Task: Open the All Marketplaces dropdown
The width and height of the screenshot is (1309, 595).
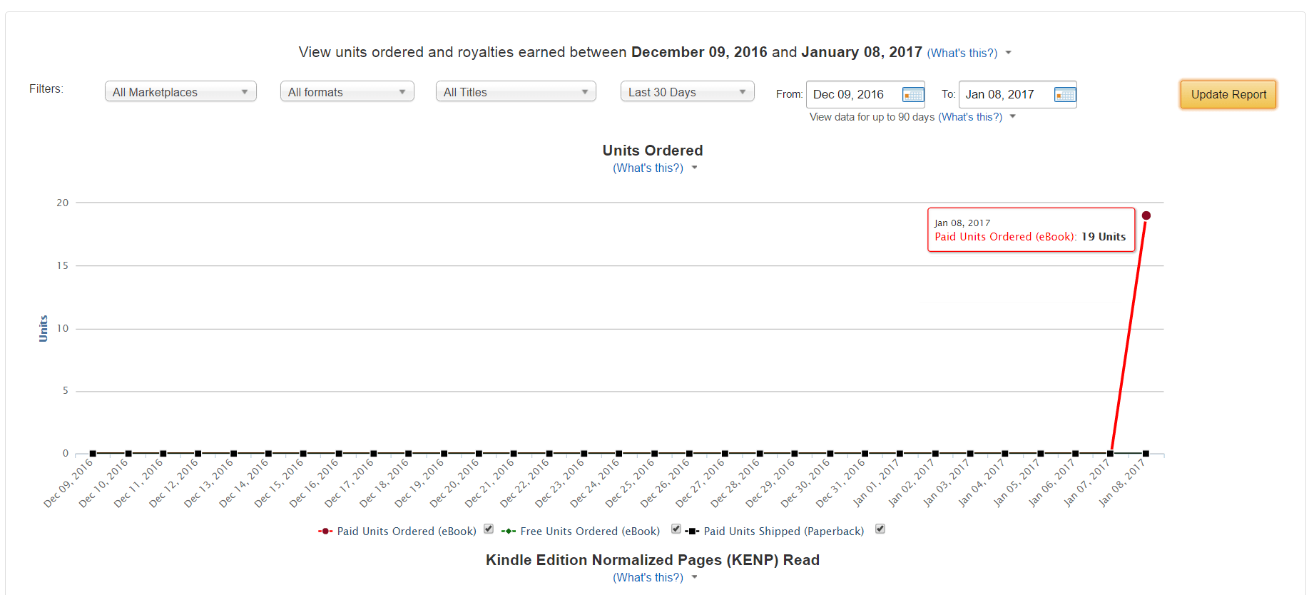Action: pos(180,92)
